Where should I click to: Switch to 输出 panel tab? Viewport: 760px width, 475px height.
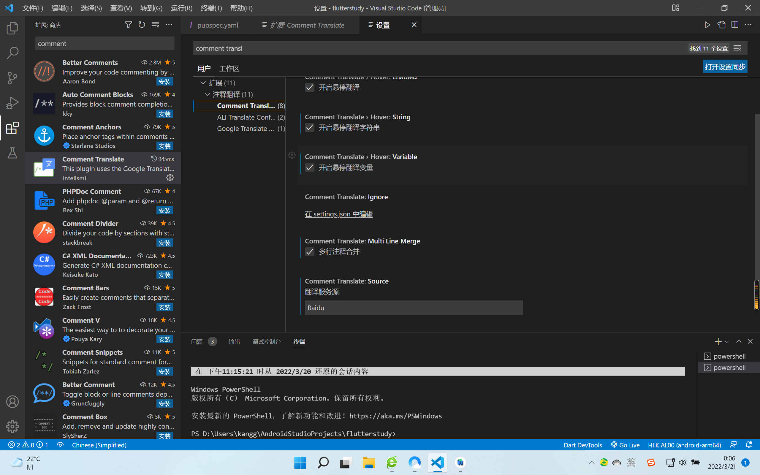(x=234, y=341)
